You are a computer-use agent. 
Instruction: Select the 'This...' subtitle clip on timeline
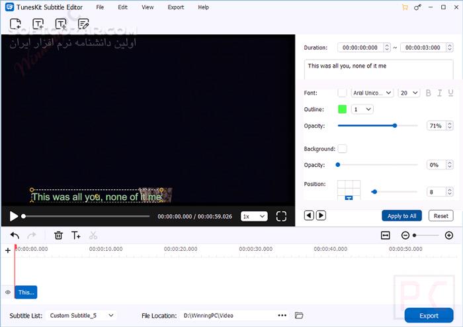(x=26, y=292)
